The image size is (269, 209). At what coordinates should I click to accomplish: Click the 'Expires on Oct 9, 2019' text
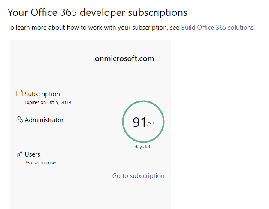[x=48, y=102]
